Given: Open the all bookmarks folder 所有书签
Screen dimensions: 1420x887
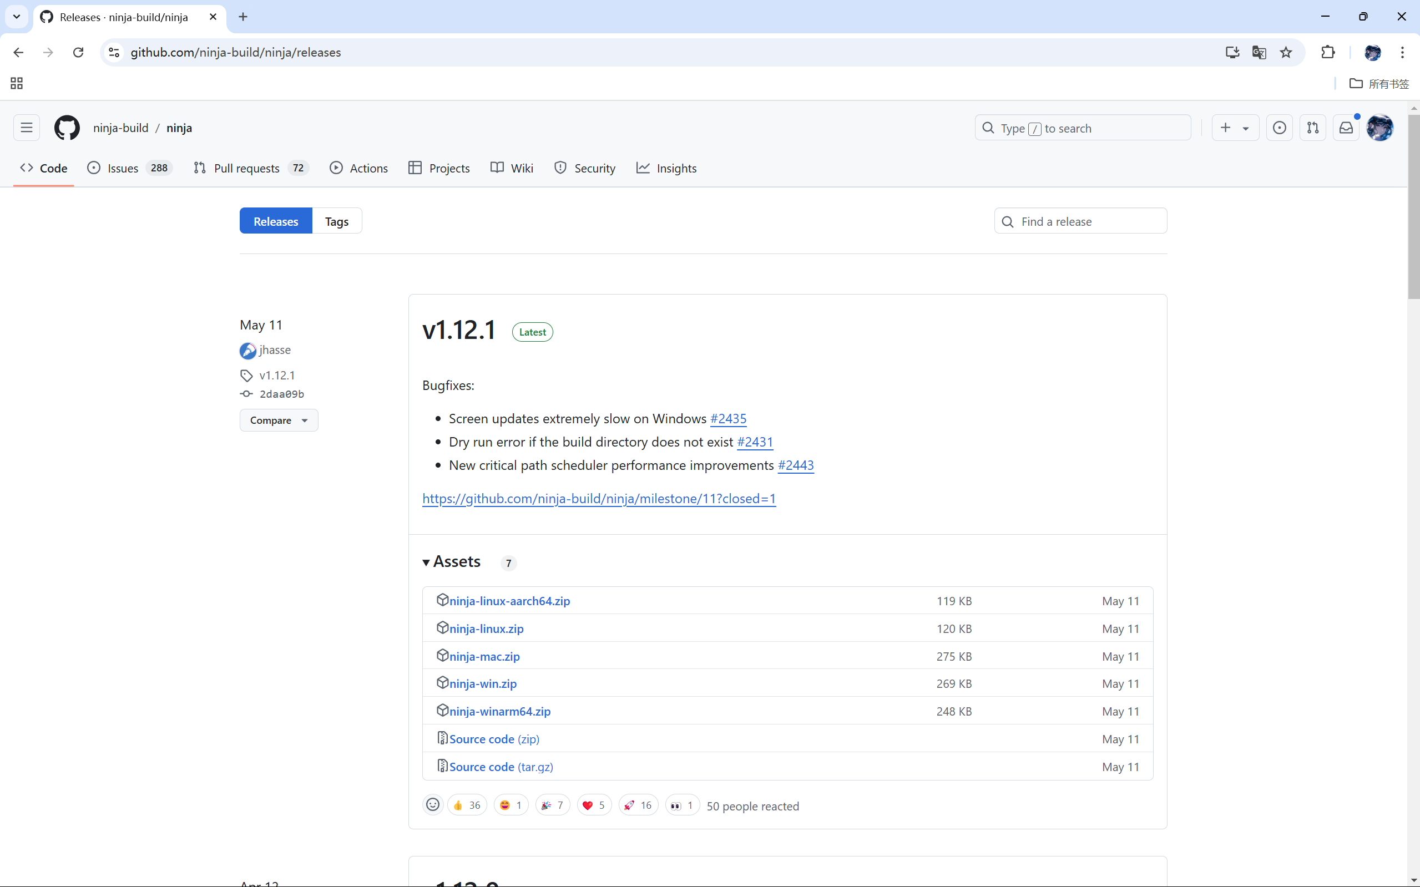Looking at the screenshot, I should click(1379, 83).
